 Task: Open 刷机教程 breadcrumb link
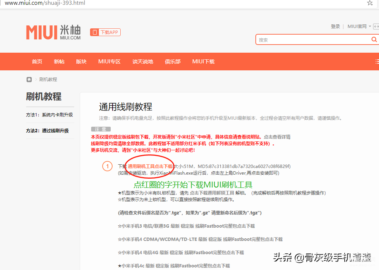click(x=48, y=80)
